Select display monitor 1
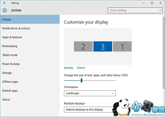Screen dimensions: 165x117 click(x=122, y=47)
